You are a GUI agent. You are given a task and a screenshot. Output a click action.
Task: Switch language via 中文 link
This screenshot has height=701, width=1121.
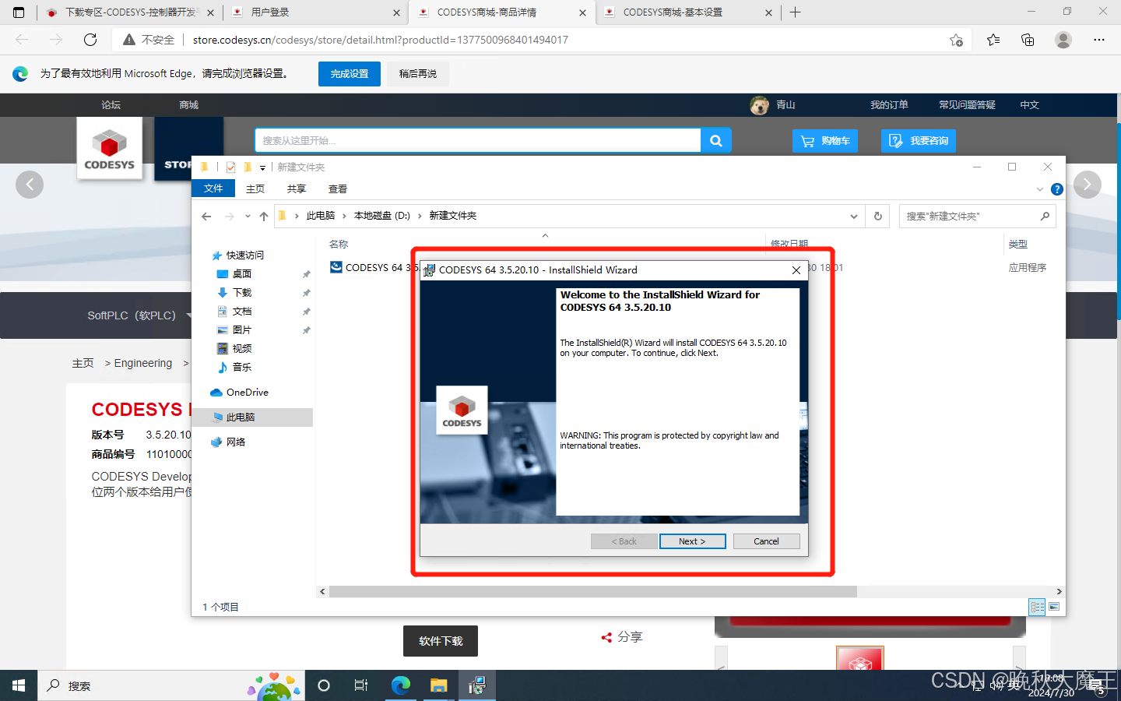tap(1030, 105)
